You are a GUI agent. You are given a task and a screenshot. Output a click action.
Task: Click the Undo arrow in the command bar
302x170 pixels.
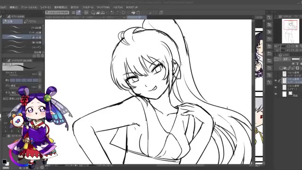pyautogui.click(x=112, y=13)
